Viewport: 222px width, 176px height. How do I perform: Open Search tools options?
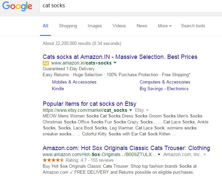193,26
